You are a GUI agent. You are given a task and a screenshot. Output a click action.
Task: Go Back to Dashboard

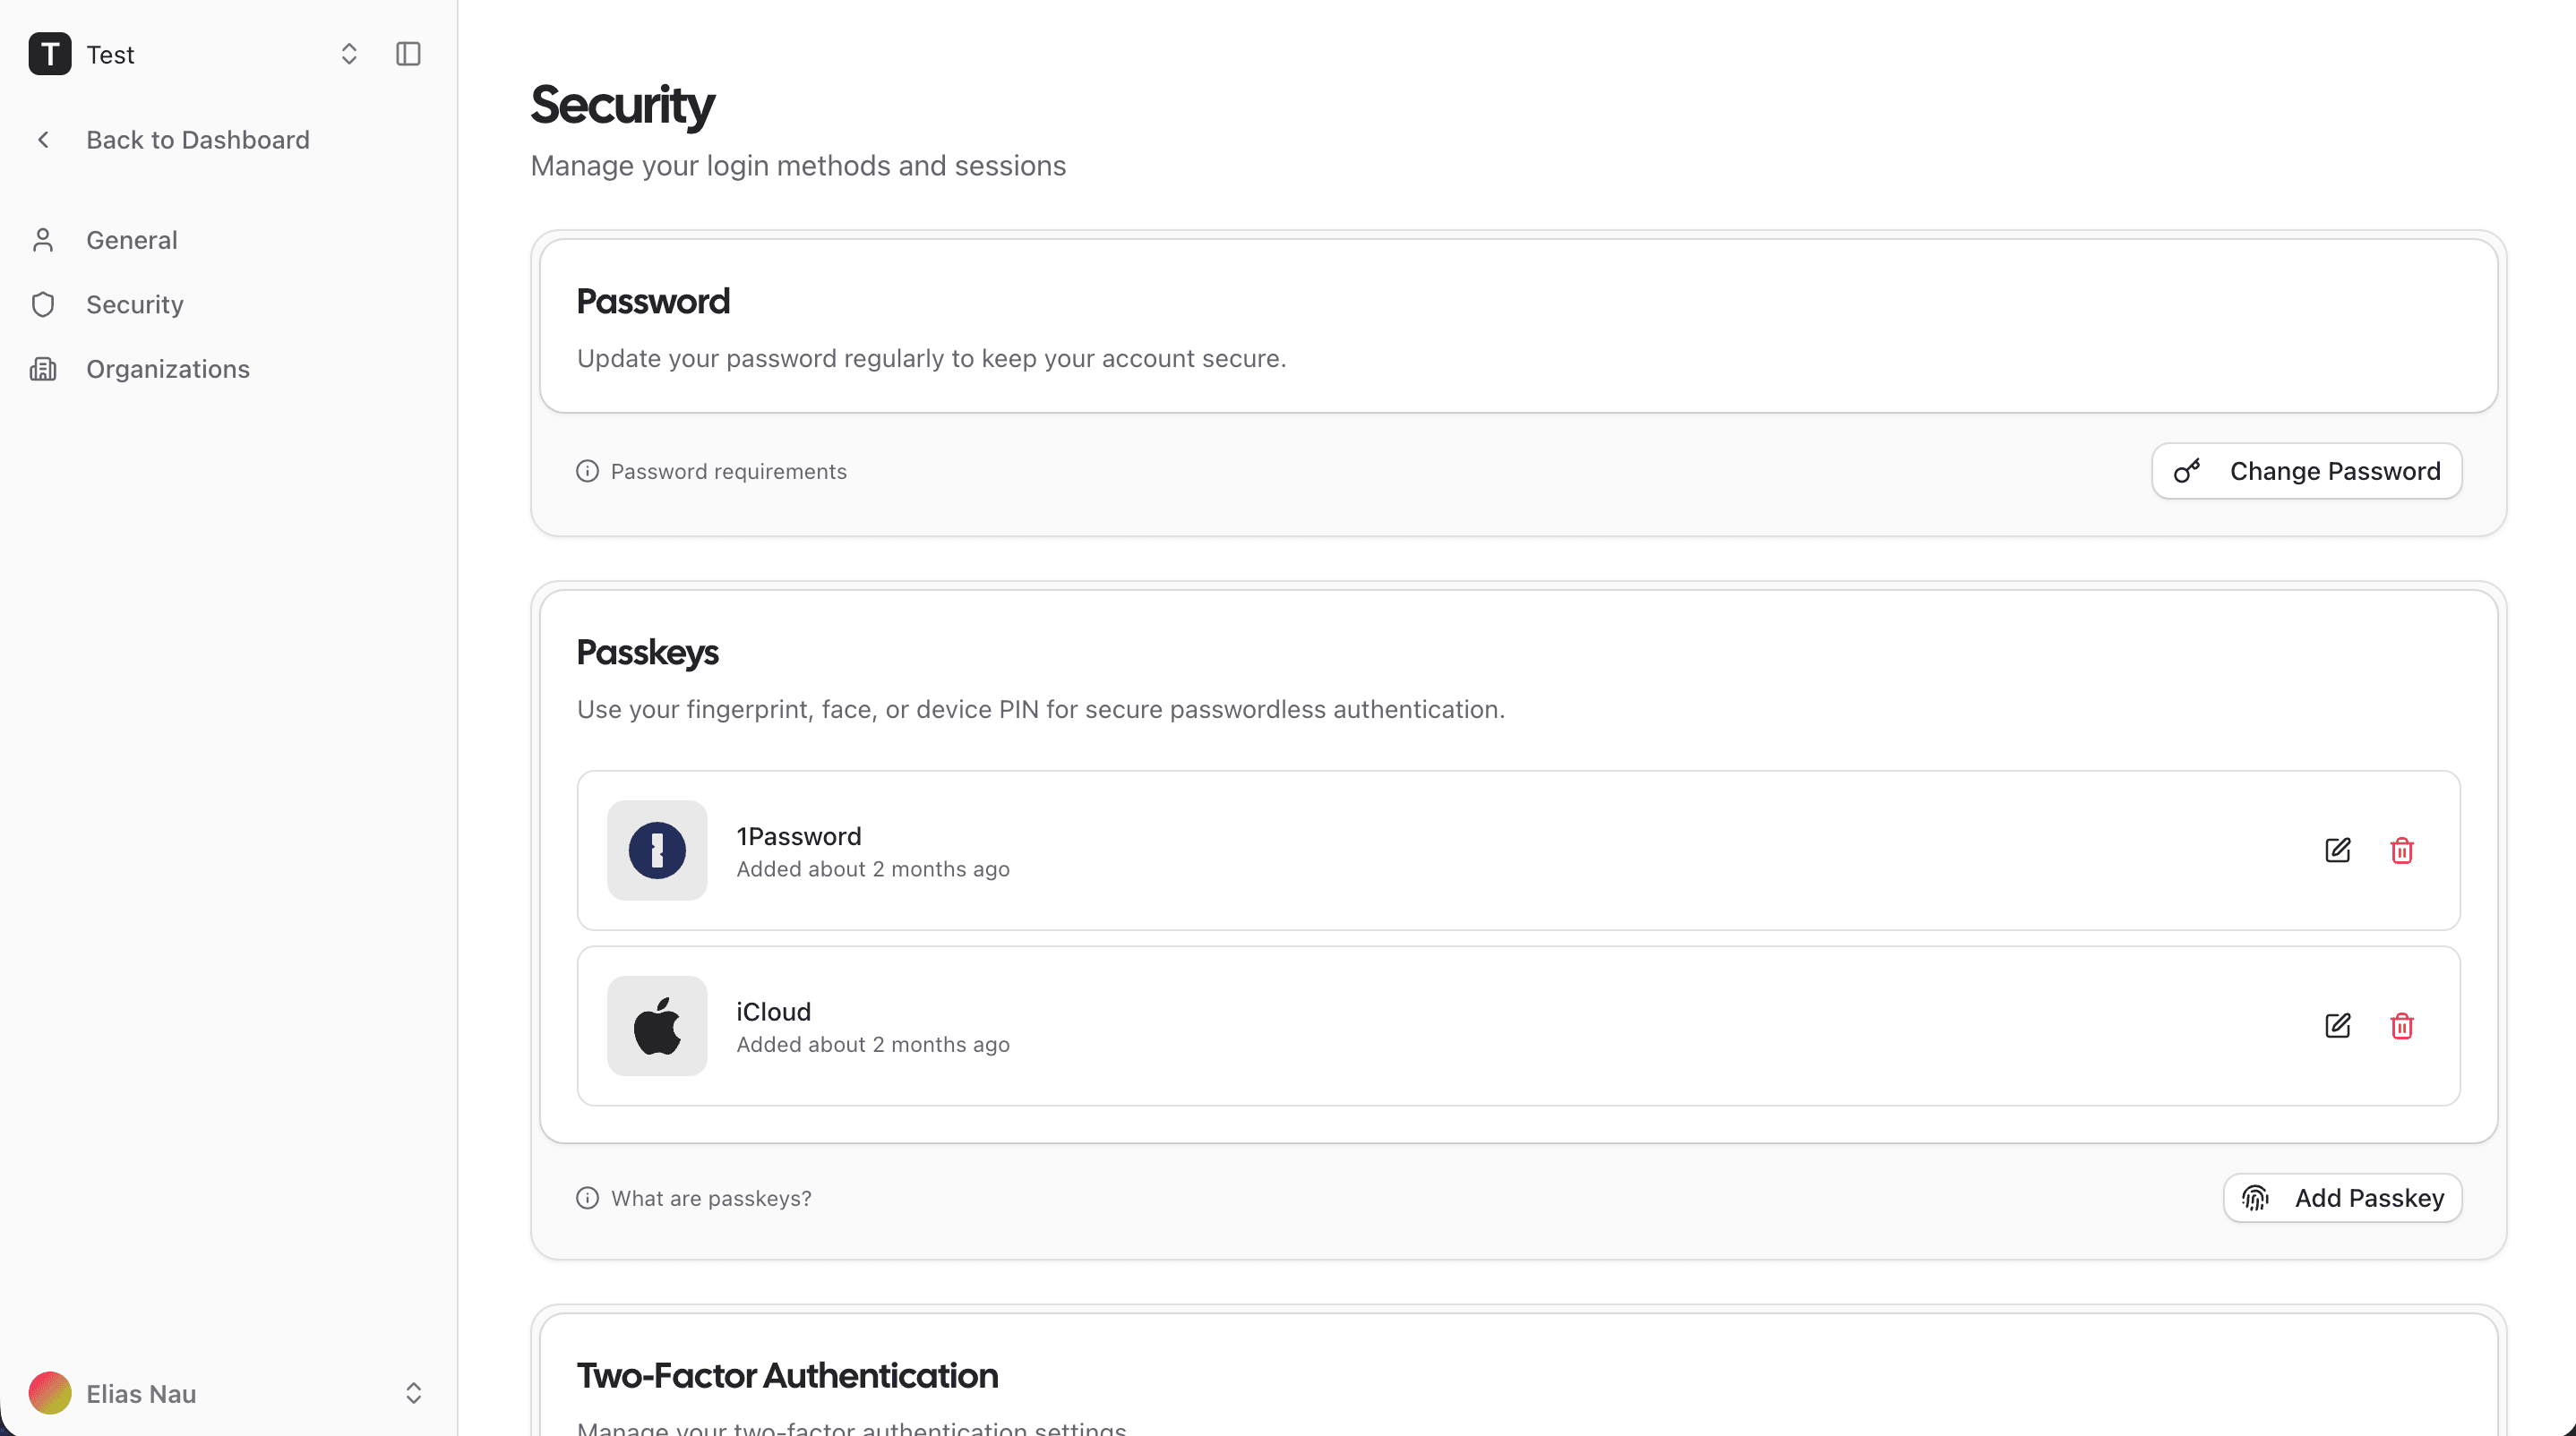tap(197, 140)
